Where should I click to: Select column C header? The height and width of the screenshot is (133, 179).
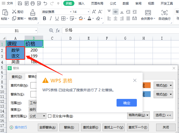pos(52,38)
